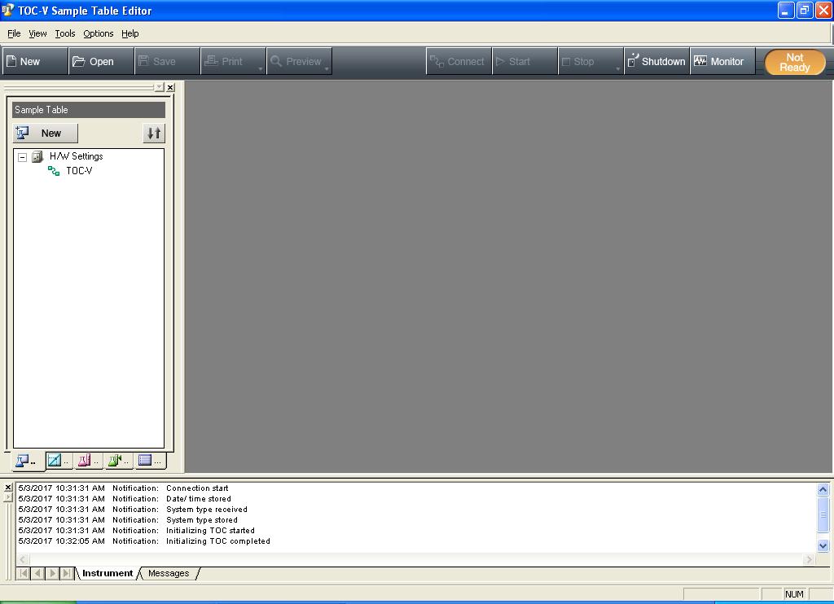Click the New toolbar button

click(35, 61)
